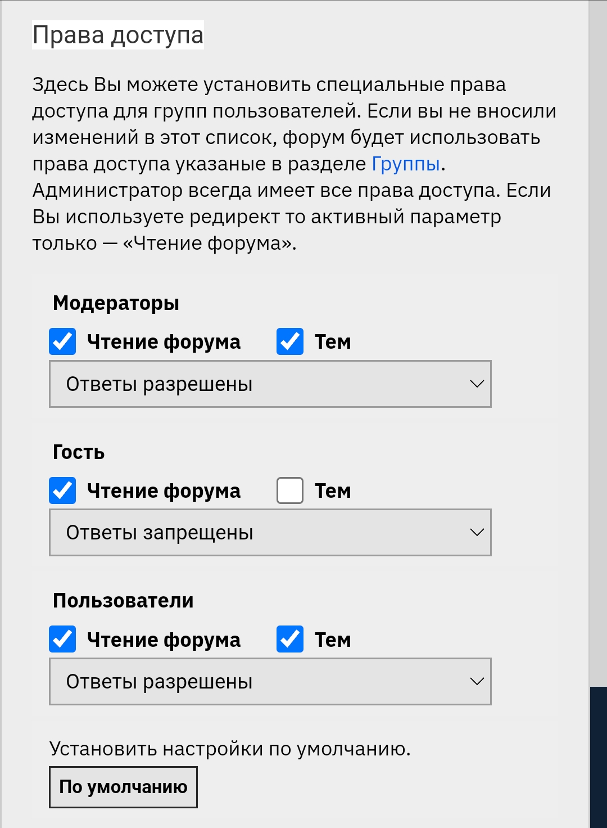Open Гость Ответы запрещены dropdown
Screen dimensions: 607x828
270,533
